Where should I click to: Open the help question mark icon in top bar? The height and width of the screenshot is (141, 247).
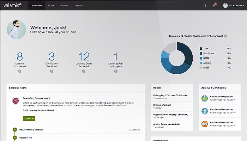(x=206, y=6)
